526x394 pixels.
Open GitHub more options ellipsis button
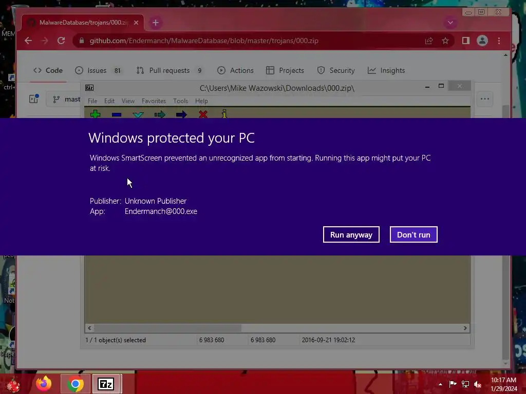tap(485, 99)
